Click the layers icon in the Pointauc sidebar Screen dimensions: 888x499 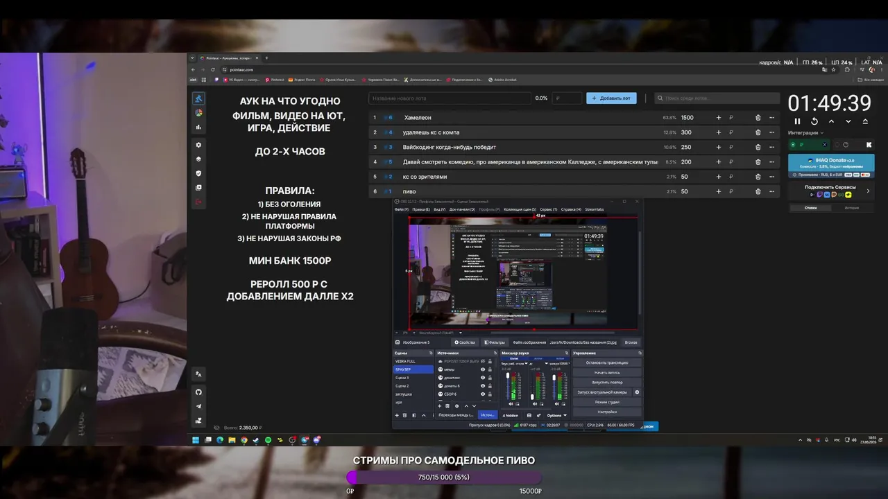click(198, 159)
